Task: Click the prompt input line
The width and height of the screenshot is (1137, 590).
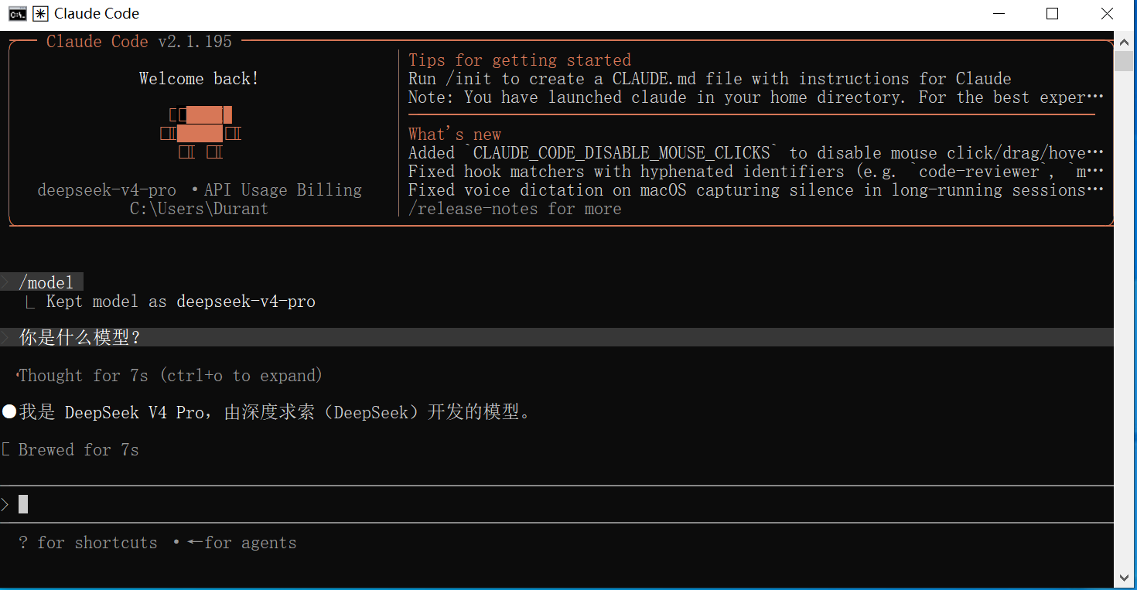Action: click(x=557, y=505)
